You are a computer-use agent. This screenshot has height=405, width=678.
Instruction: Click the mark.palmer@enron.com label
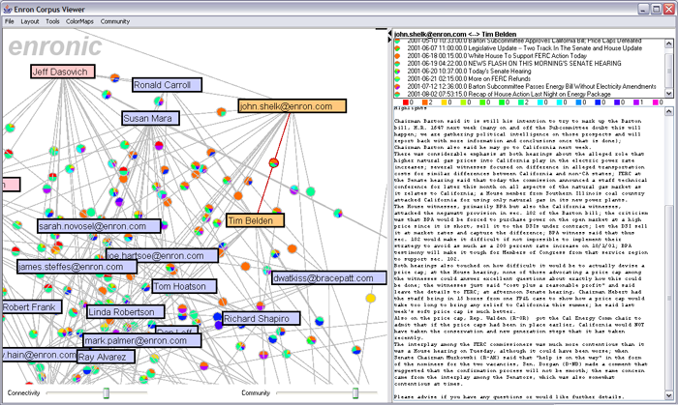click(x=141, y=340)
